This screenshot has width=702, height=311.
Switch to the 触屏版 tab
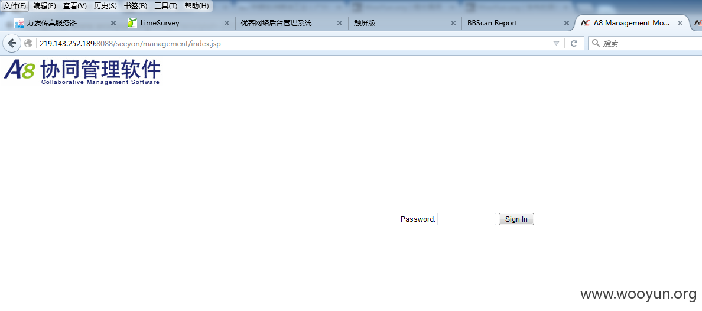click(405, 23)
